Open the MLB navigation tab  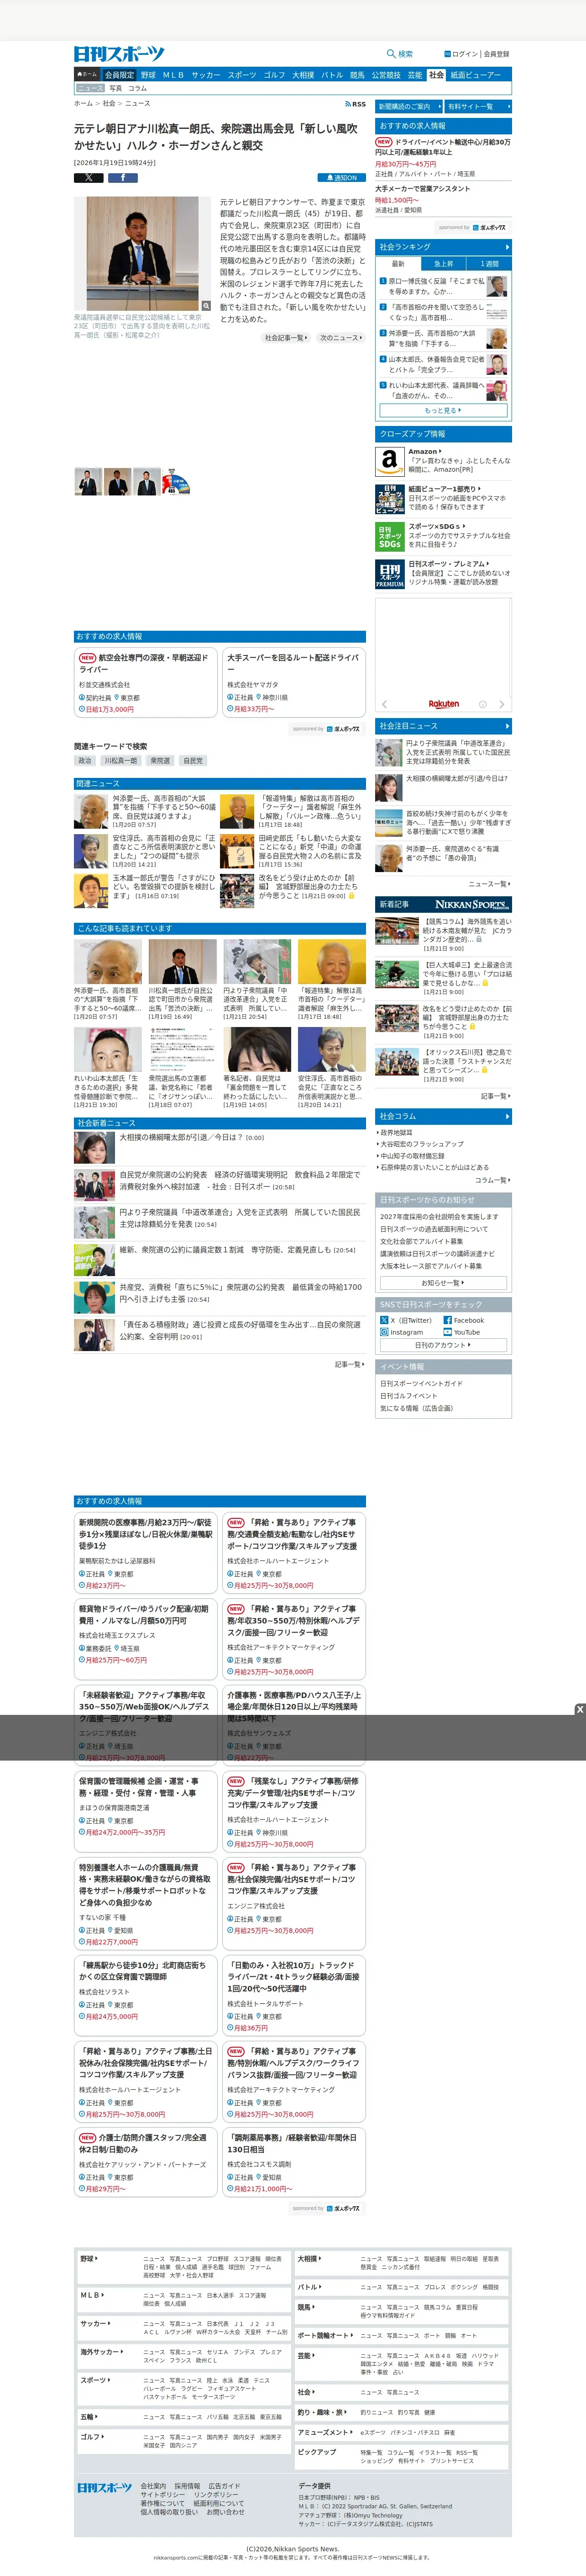coord(174,75)
